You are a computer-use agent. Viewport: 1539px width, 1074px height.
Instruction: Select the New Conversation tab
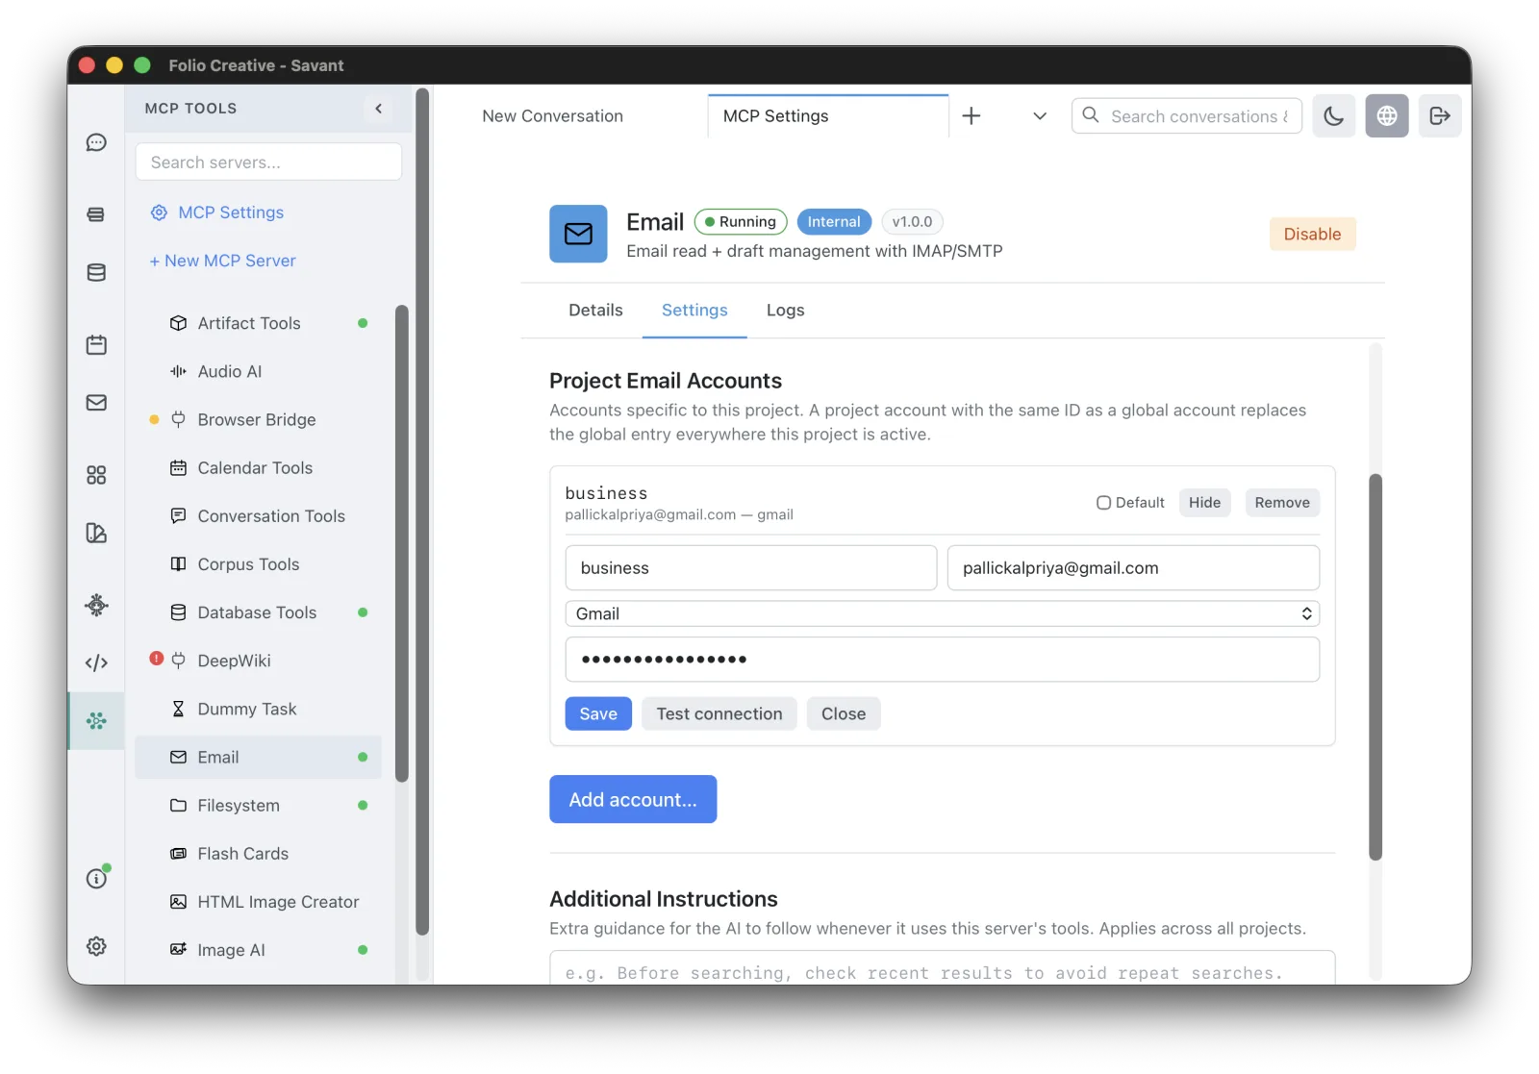(552, 116)
